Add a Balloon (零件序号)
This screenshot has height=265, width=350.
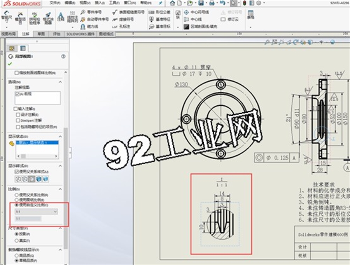click(91, 12)
